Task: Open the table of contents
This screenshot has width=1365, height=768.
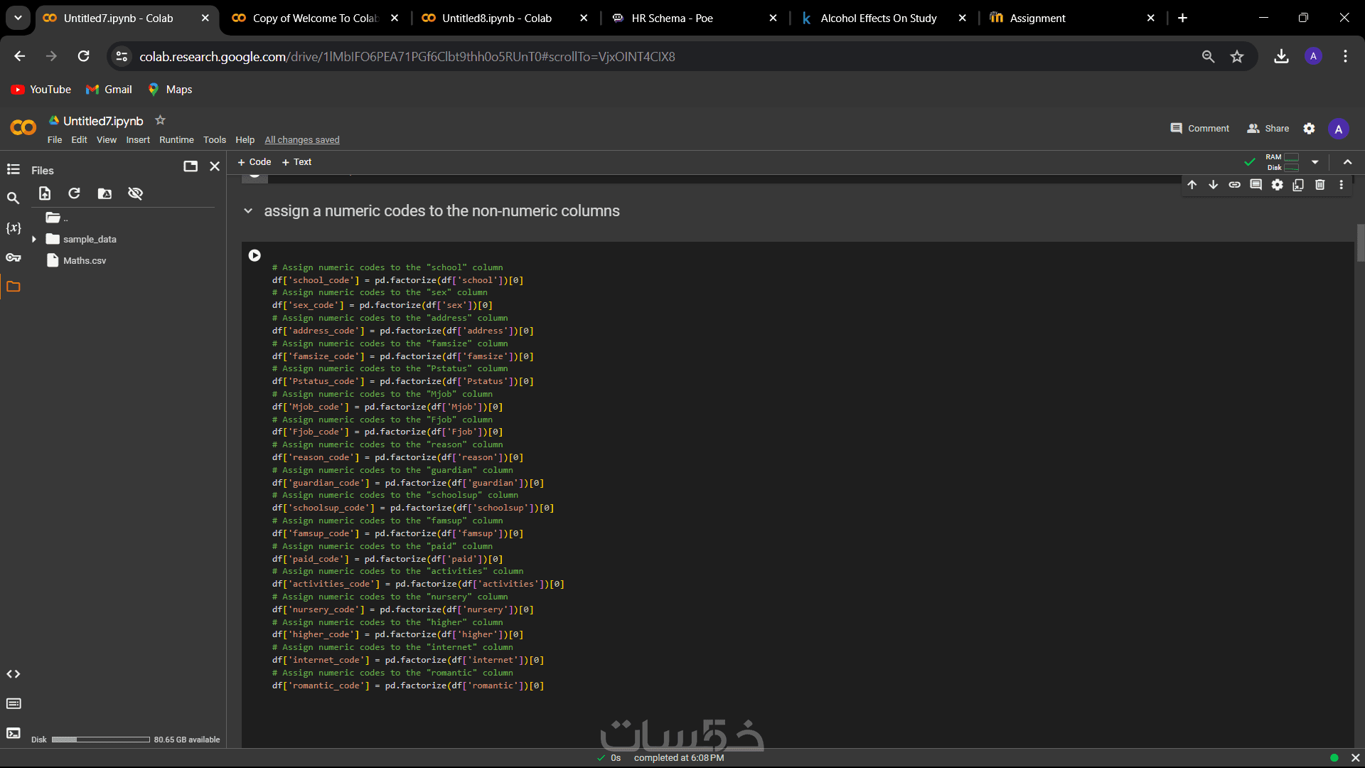Action: pyautogui.click(x=13, y=169)
